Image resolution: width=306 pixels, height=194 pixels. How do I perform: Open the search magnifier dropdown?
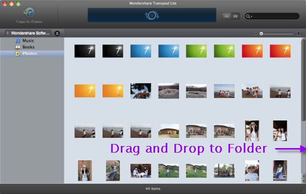click(x=249, y=16)
